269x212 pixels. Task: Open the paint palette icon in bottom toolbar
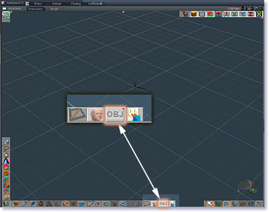[x=106, y=204]
